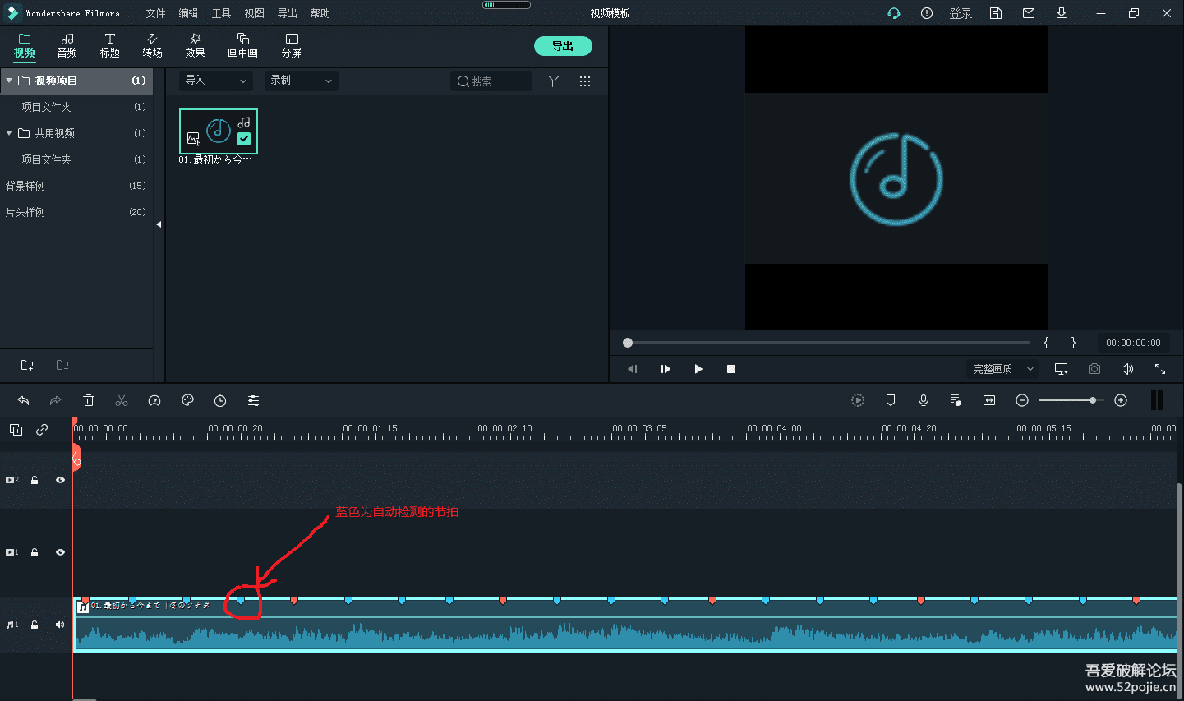1184x701 pixels.
Task: Split clip with scissors icon
Action: (122, 400)
